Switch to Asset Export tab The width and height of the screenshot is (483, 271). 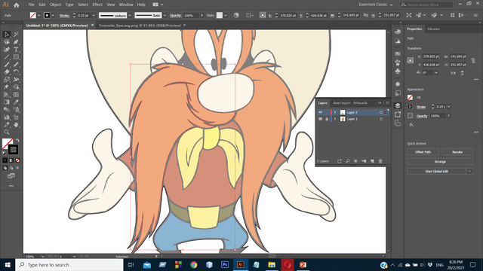click(x=342, y=103)
